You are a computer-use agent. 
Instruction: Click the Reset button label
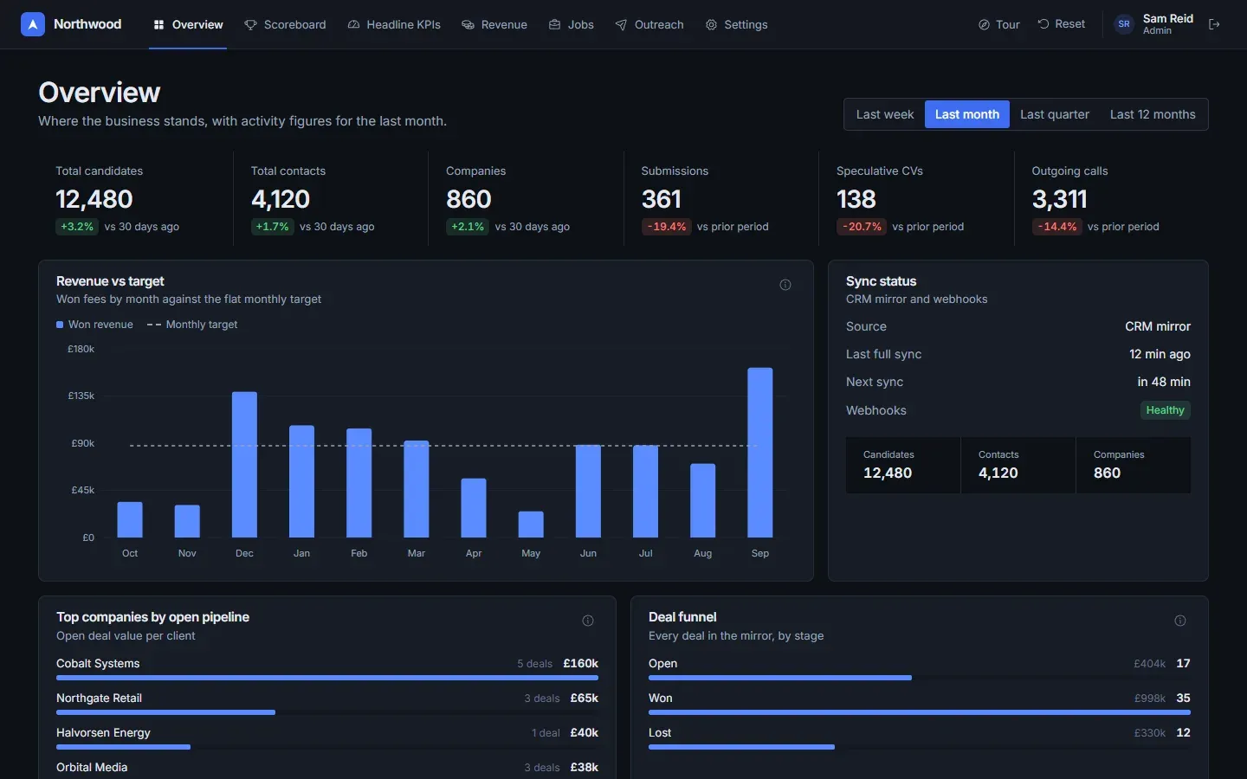click(1069, 24)
